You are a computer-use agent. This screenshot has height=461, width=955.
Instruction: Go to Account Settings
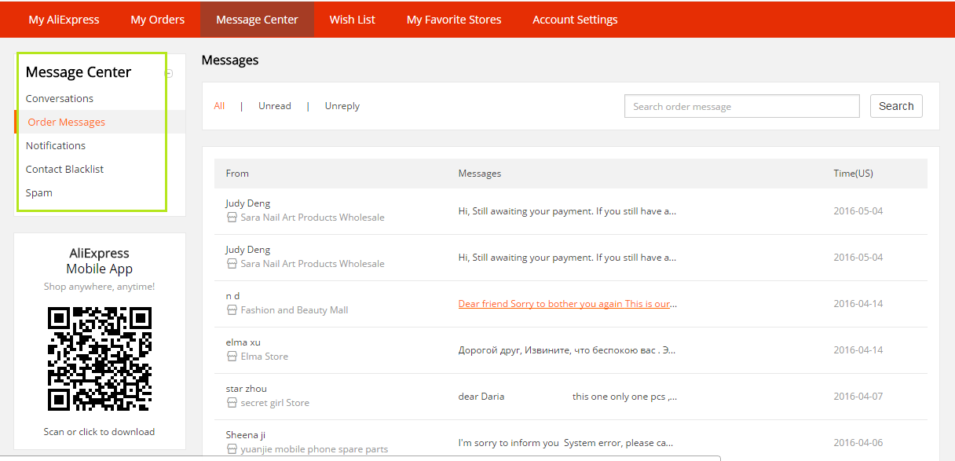(575, 19)
